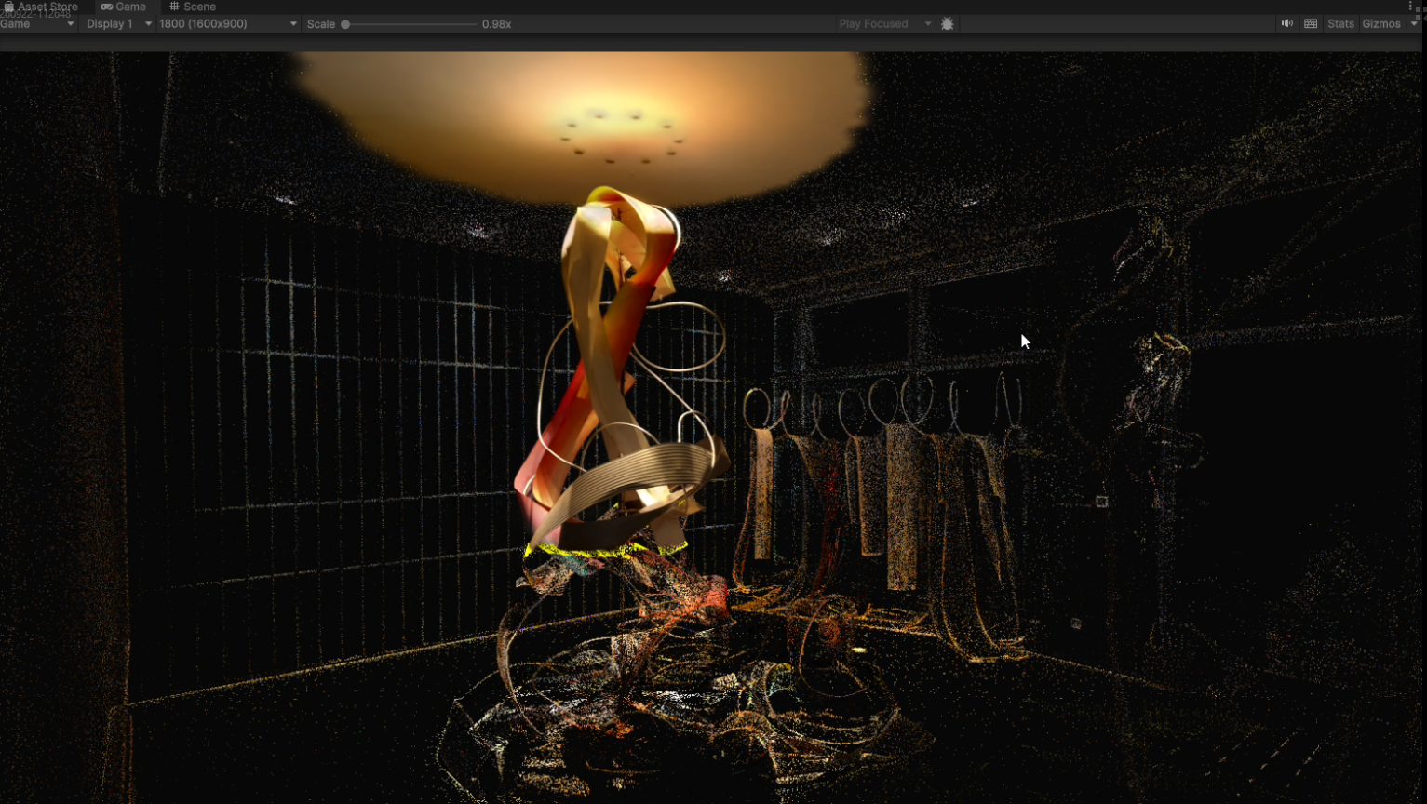This screenshot has height=804, width=1427.
Task: Open the 1800 (1600x900) resolution dropdown
Action: (x=228, y=24)
